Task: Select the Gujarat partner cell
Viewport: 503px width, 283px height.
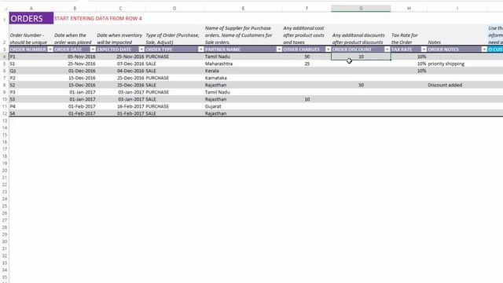Action: 243,106
